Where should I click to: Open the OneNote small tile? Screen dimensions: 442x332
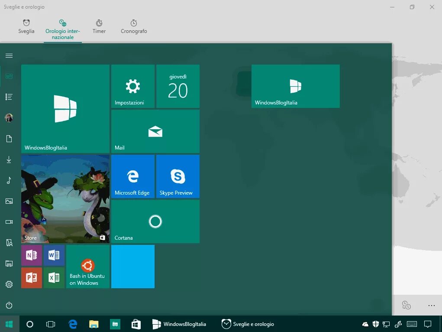click(32, 255)
